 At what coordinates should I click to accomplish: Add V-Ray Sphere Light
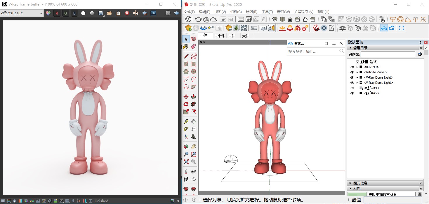(400, 19)
